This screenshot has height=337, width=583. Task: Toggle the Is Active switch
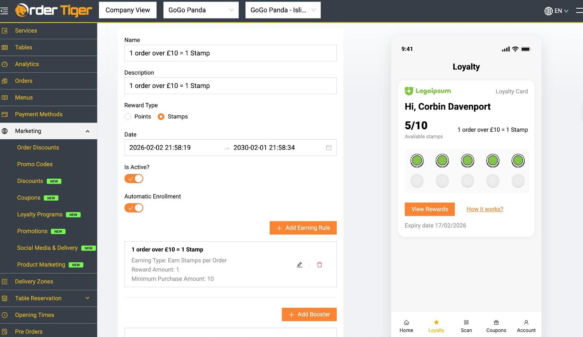(x=134, y=179)
